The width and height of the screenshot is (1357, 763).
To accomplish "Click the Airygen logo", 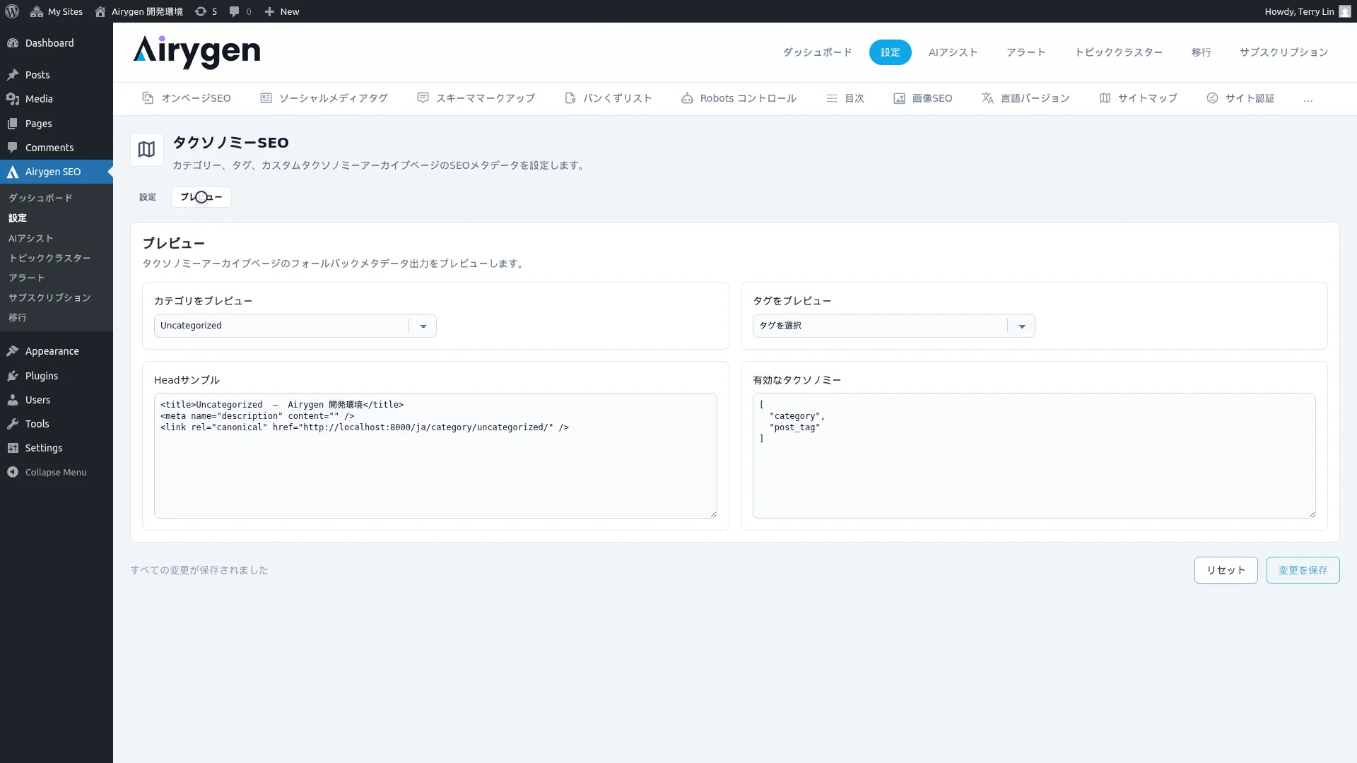I will [x=197, y=52].
